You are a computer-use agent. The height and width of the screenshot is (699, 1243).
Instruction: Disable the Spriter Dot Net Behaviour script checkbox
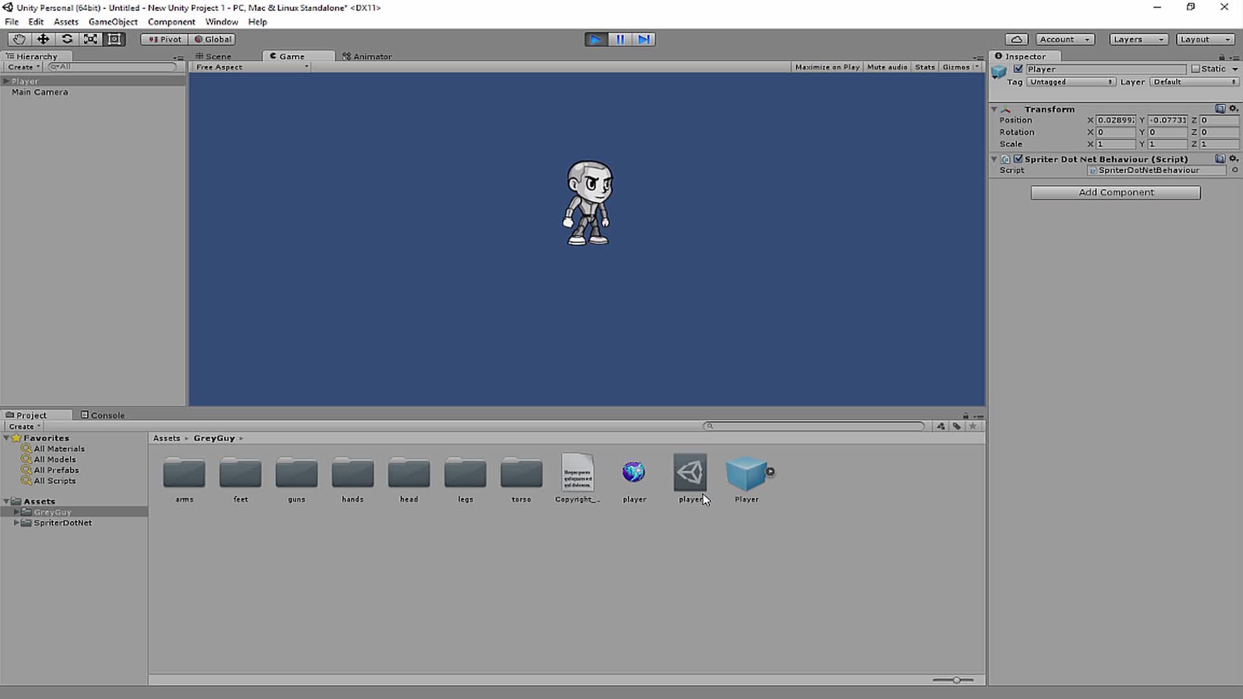[1018, 159]
